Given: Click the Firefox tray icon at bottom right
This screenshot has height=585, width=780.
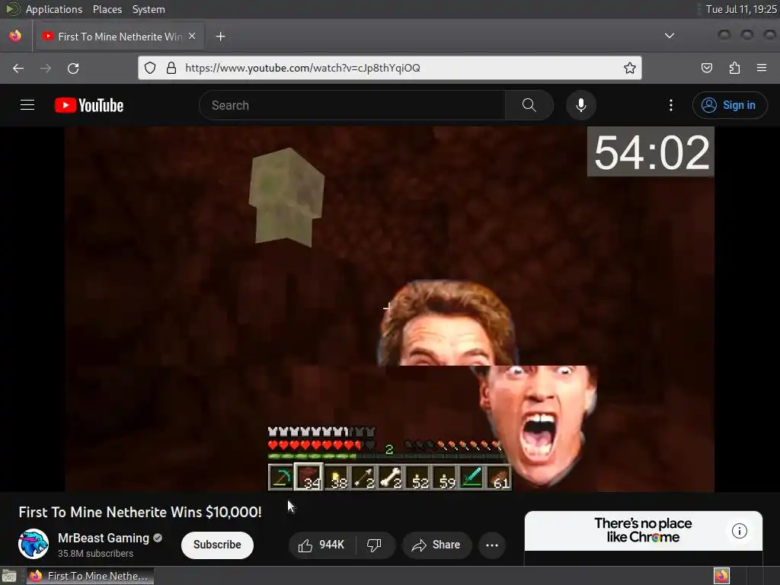Looking at the screenshot, I should [x=721, y=576].
